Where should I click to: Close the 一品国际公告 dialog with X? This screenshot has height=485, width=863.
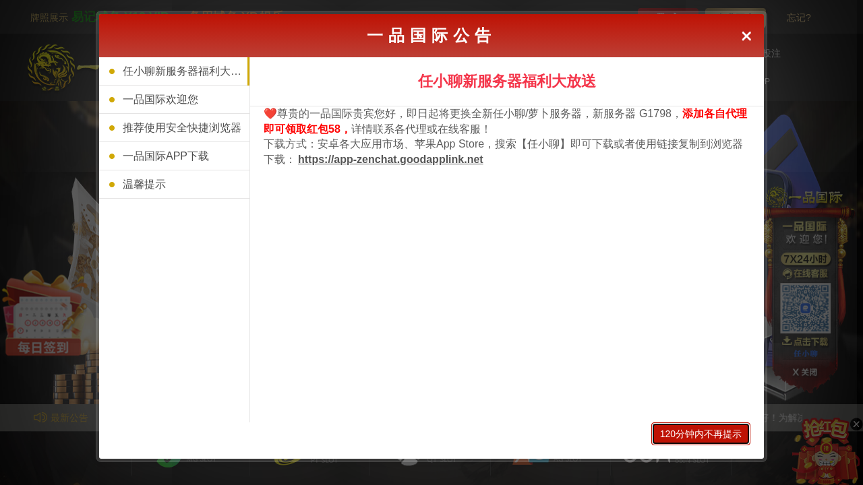[x=746, y=36]
